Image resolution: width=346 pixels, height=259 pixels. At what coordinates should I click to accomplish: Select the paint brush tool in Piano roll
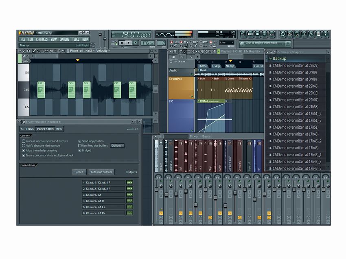38,51
